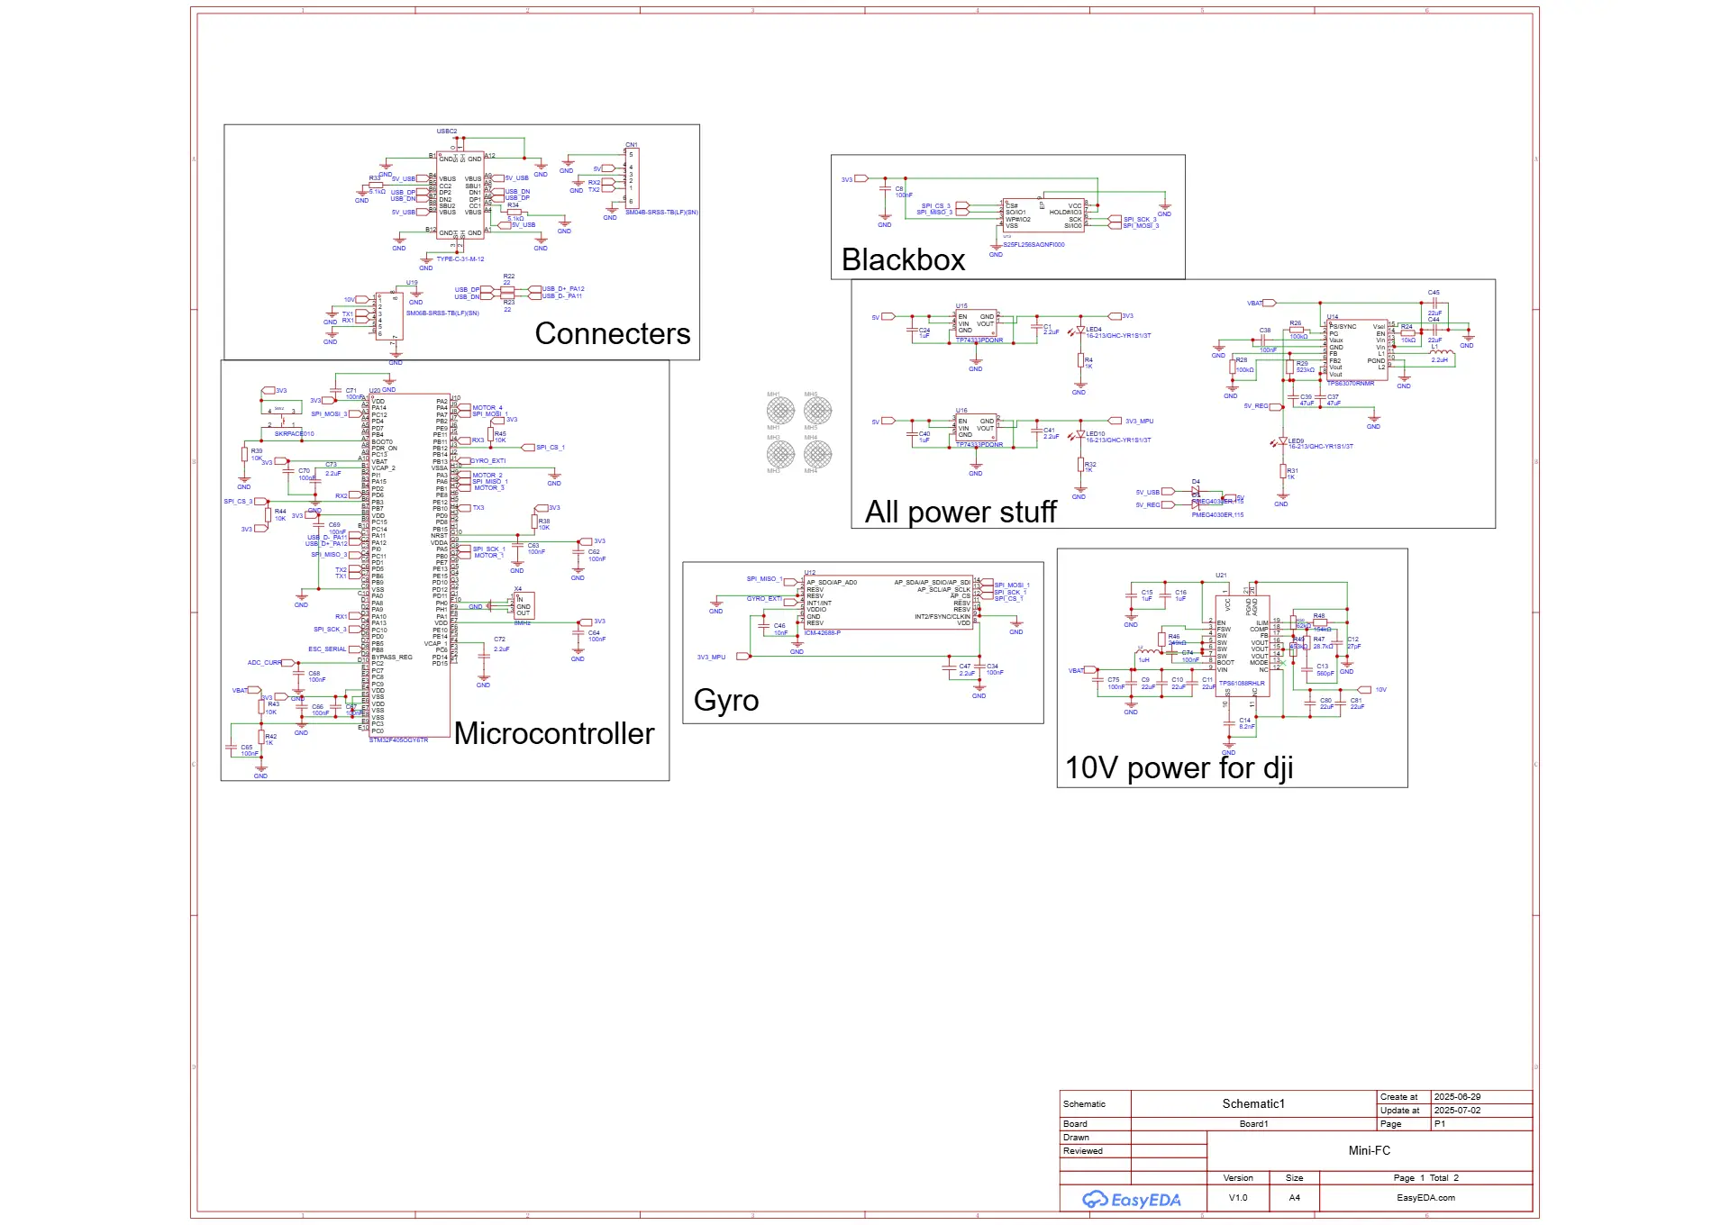Click the "V1.0" version field

pyautogui.click(x=1238, y=1198)
